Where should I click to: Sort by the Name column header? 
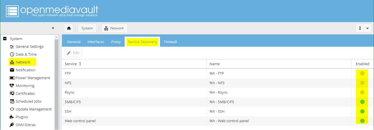click(279, 64)
